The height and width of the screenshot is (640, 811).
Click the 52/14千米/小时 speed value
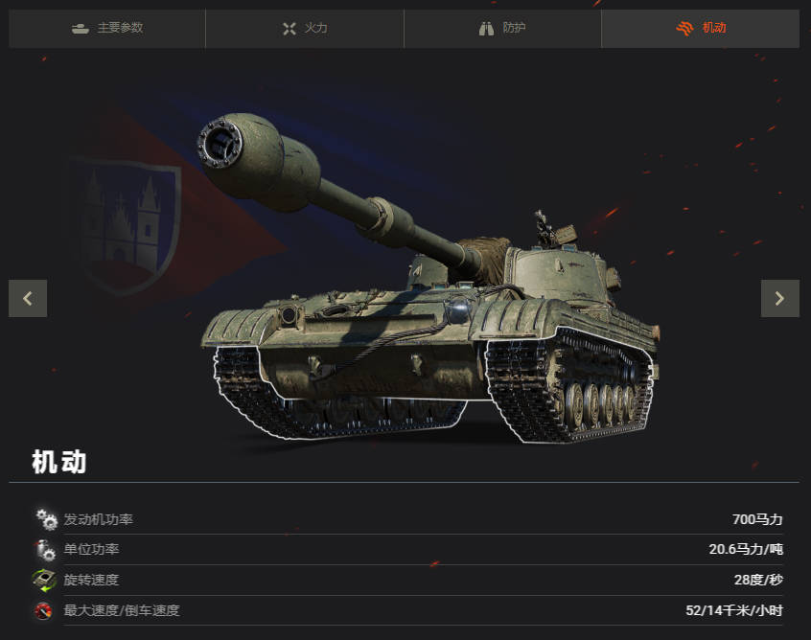(734, 610)
